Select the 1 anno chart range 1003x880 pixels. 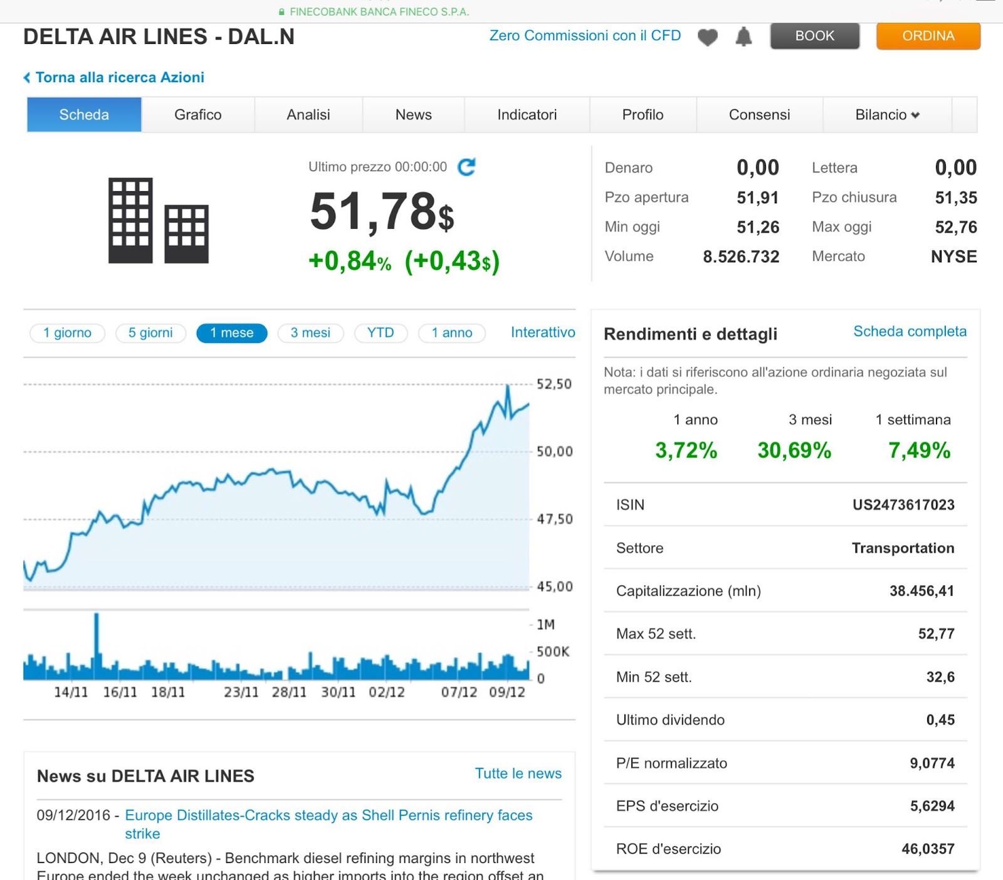452,333
